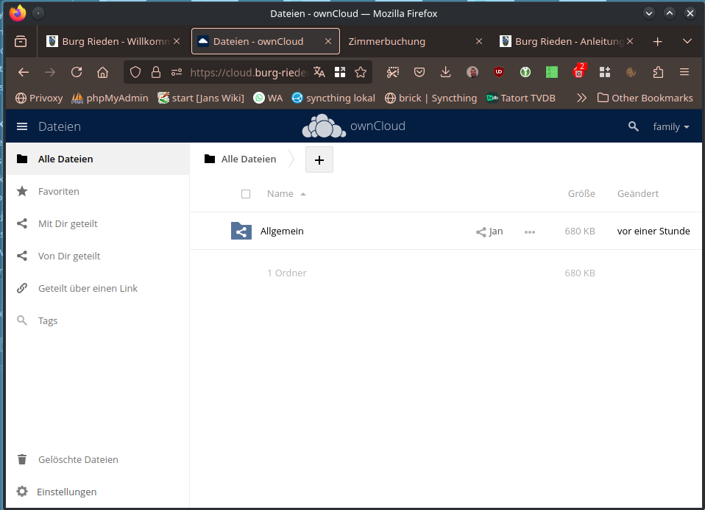This screenshot has width=705, height=510.
Task: Open the phpMyAdmin bookmark
Action: coord(110,98)
